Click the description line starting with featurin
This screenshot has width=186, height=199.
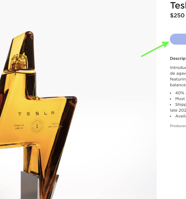click(x=178, y=79)
